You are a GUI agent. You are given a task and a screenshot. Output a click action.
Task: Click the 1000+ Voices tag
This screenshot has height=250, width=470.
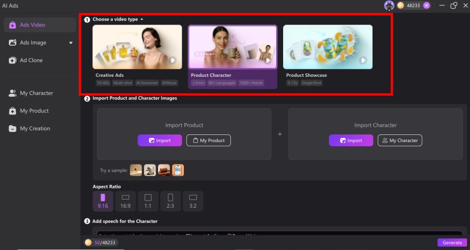[x=251, y=83]
